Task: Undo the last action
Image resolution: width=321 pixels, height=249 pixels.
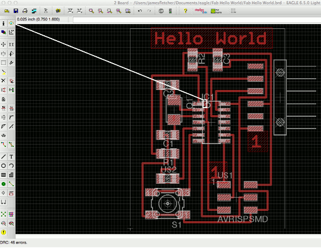Action: pos(140,11)
